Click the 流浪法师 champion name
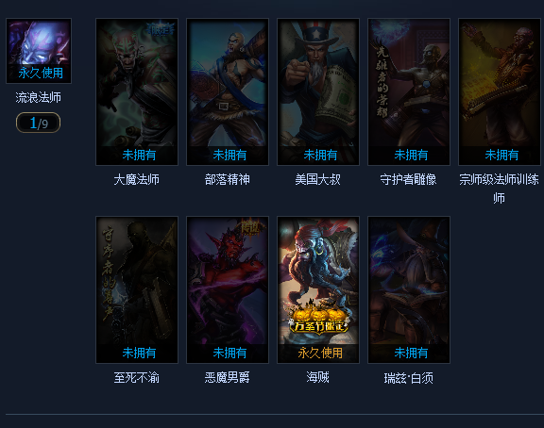 (x=38, y=98)
